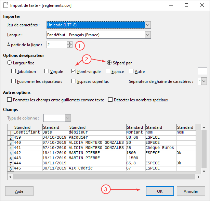Enable the Tabulation separator checkbox
Viewport: 210px width, 201px height.
pyautogui.click(x=14, y=72)
